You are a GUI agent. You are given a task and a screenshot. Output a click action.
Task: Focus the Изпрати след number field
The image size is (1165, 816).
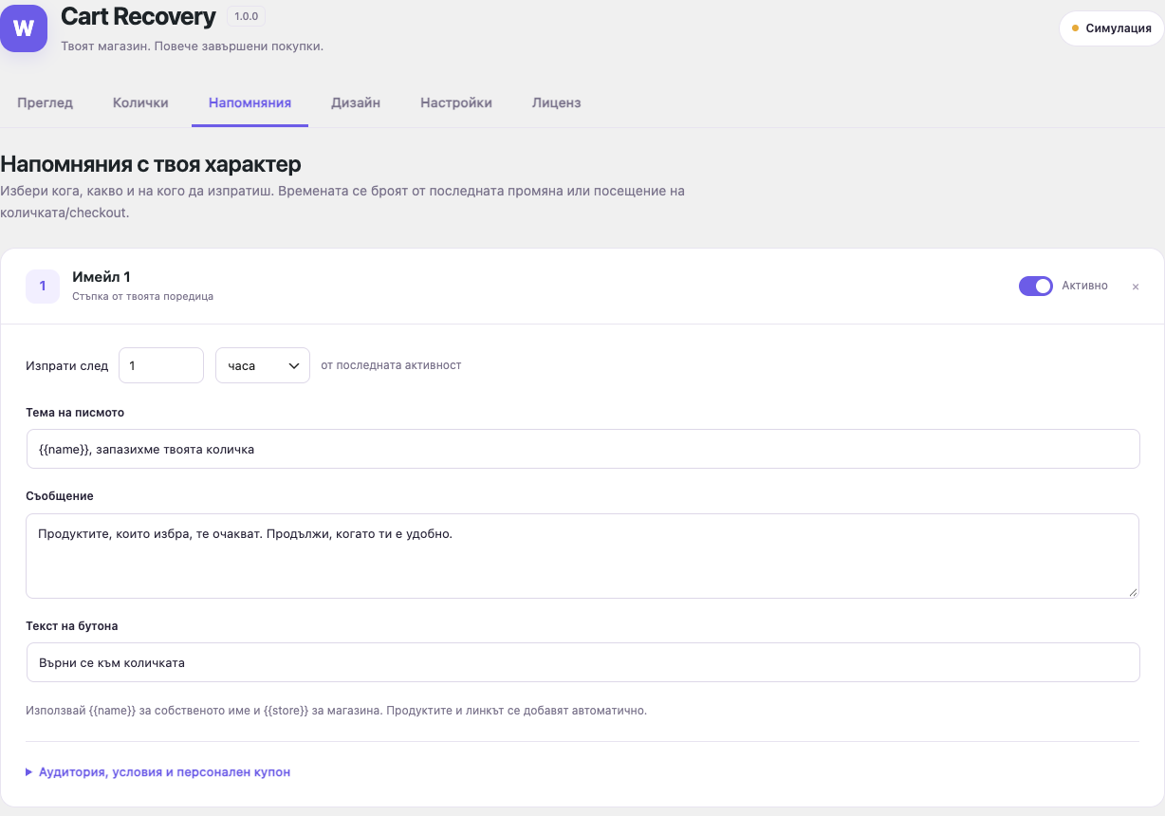pyautogui.click(x=161, y=365)
